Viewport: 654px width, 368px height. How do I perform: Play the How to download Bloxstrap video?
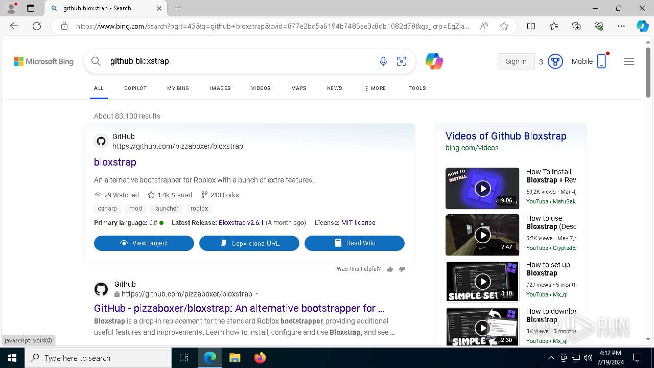coord(482,327)
